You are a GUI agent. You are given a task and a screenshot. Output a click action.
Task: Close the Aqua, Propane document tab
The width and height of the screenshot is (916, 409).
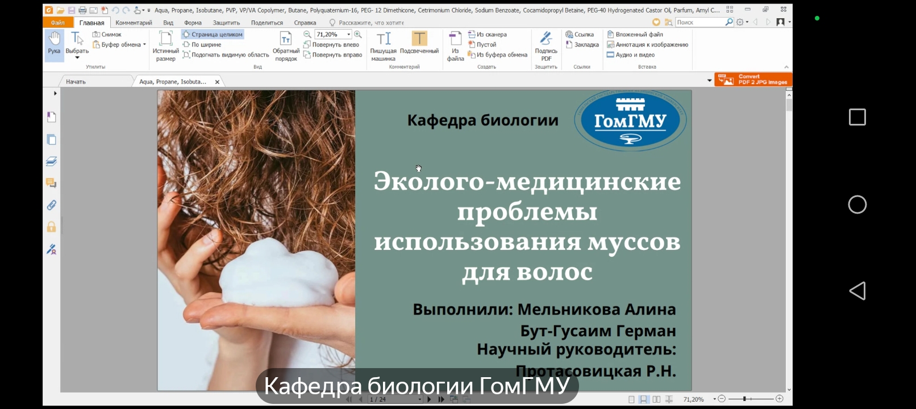pyautogui.click(x=217, y=82)
